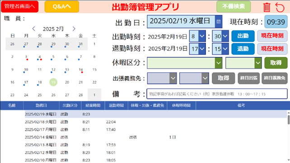Open the 管理者画面へ button
Screen dimensions: 290x163
tap(19, 6)
